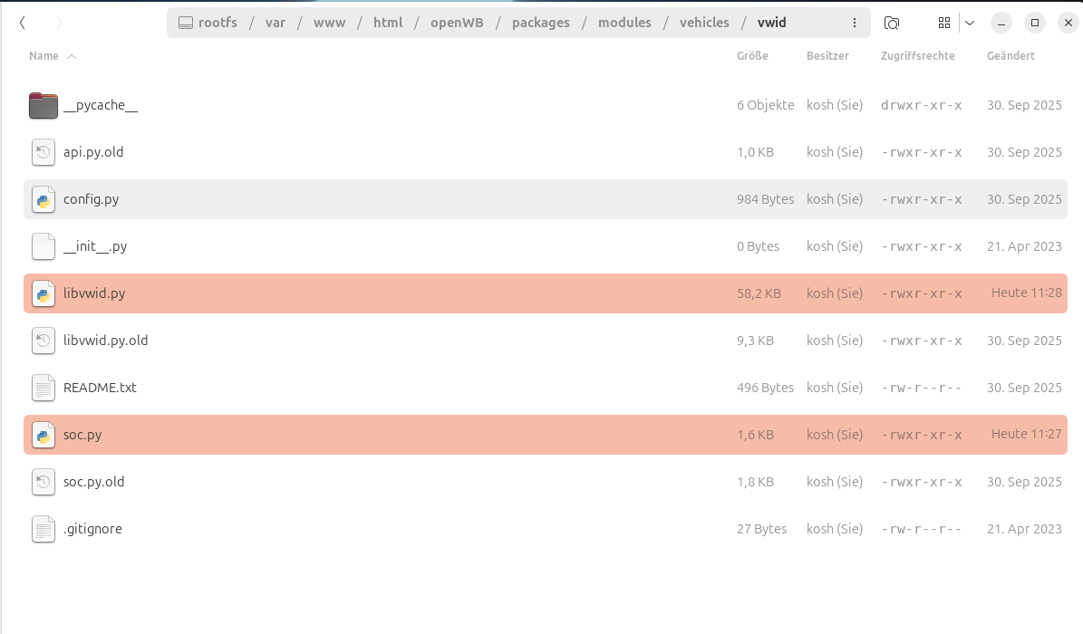Select the file name libvwid.py
This screenshot has width=1083, height=634.
click(x=94, y=293)
